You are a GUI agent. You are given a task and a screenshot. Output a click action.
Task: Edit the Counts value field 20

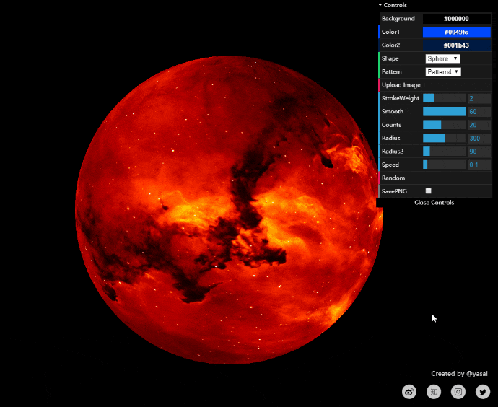pos(479,125)
